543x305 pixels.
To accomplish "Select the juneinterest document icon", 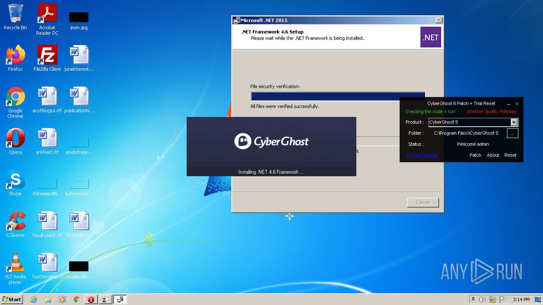I will 79,58.
